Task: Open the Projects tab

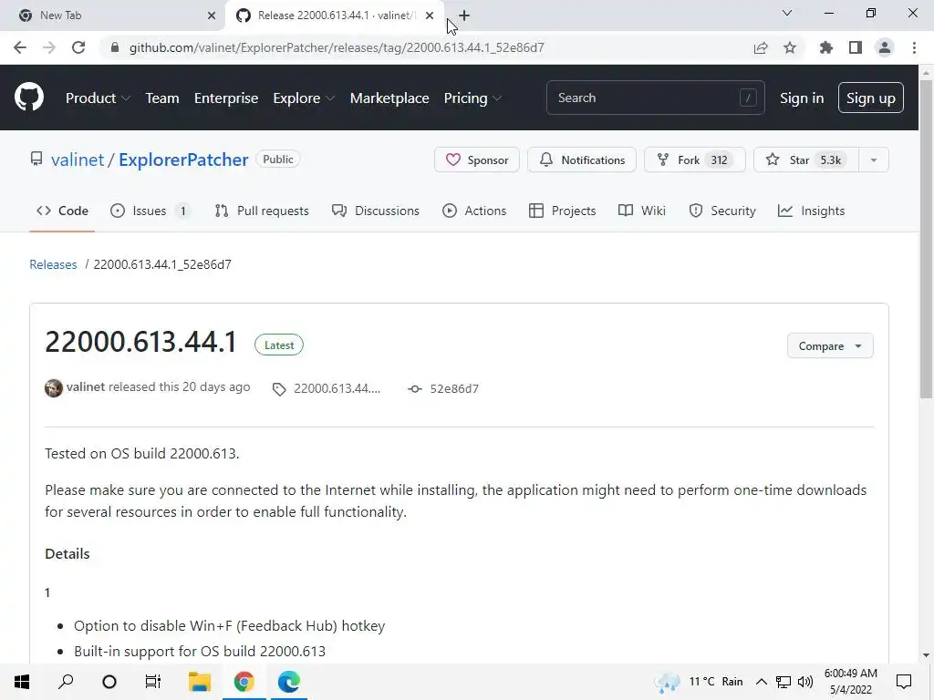Action: tap(562, 211)
